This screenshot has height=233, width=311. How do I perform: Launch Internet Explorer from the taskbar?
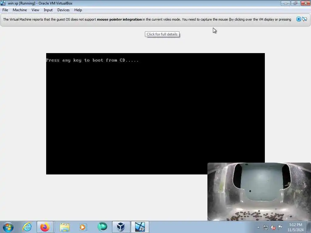27,227
